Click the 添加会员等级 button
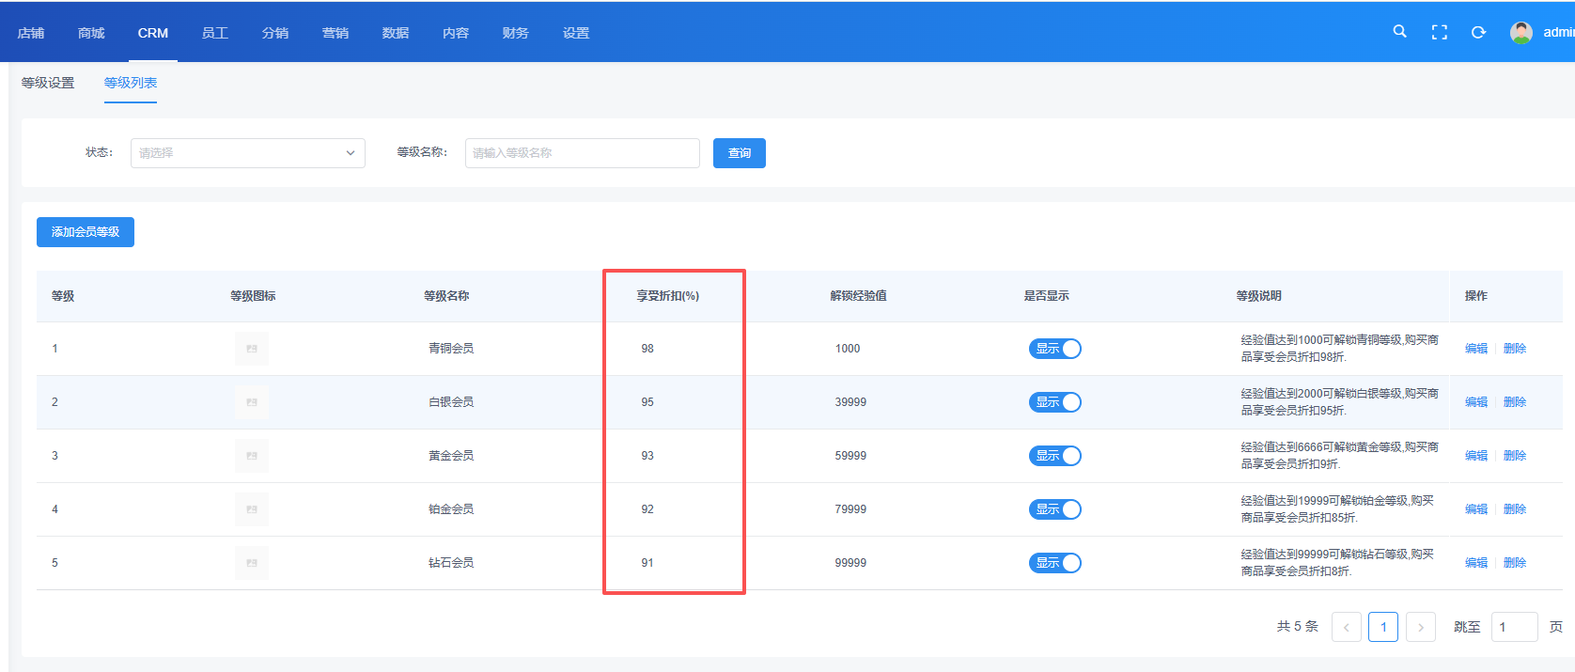This screenshot has height=672, width=1575. click(86, 232)
